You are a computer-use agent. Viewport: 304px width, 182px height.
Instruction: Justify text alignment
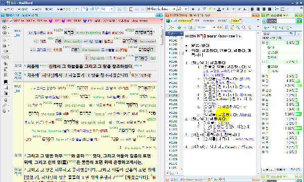270,9
